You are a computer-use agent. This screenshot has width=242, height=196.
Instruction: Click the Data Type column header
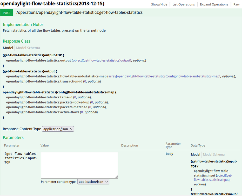(198, 145)
